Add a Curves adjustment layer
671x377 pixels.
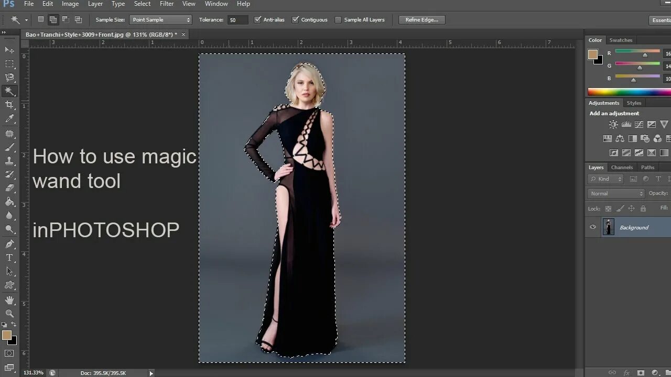click(639, 124)
